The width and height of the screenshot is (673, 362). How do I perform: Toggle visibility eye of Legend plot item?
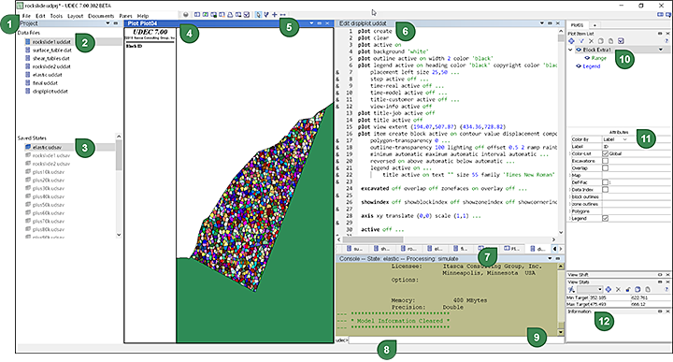coord(579,66)
